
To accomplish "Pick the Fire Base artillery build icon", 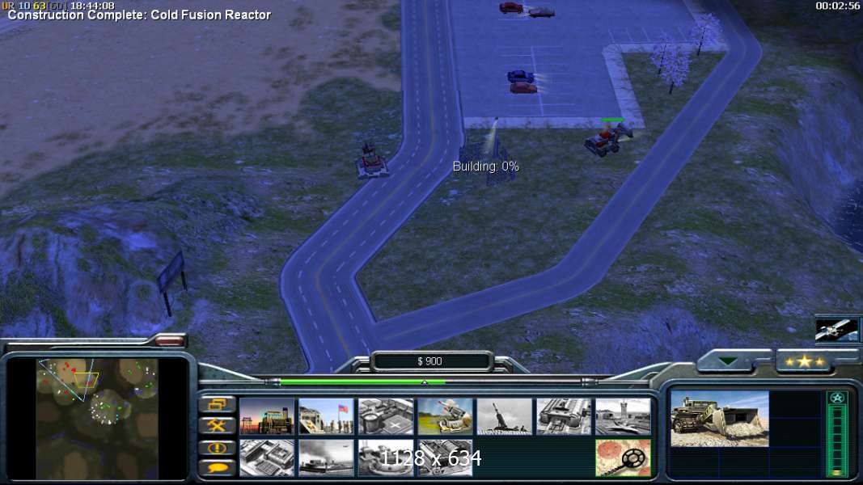I will point(505,416).
